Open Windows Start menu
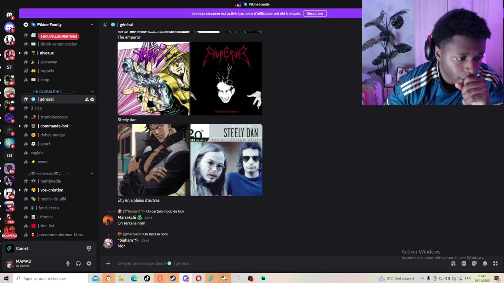 [x=6, y=278]
